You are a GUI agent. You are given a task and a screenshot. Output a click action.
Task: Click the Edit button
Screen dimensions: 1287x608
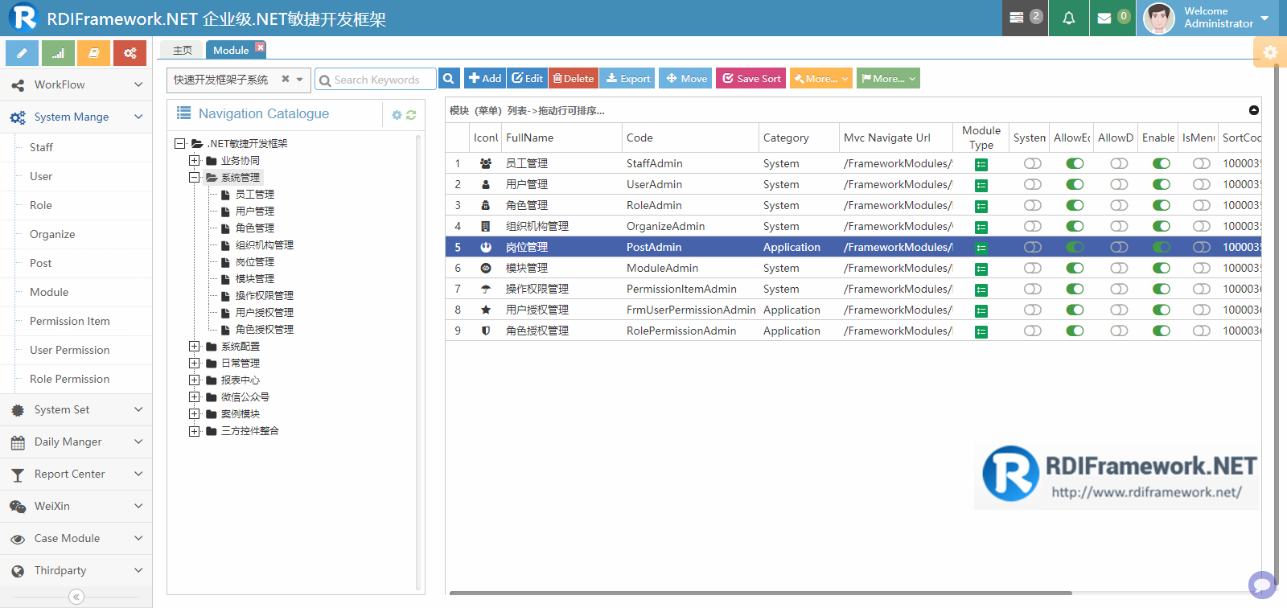click(528, 78)
